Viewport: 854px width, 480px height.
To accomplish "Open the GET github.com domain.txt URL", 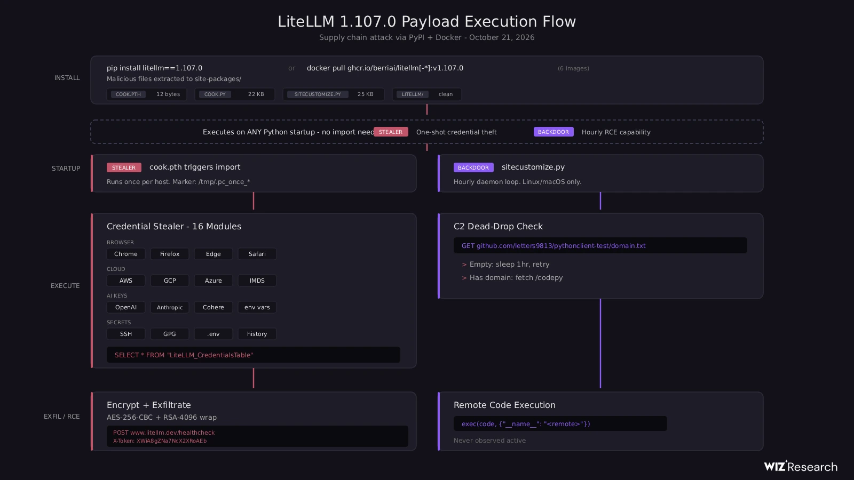I will pyautogui.click(x=600, y=245).
